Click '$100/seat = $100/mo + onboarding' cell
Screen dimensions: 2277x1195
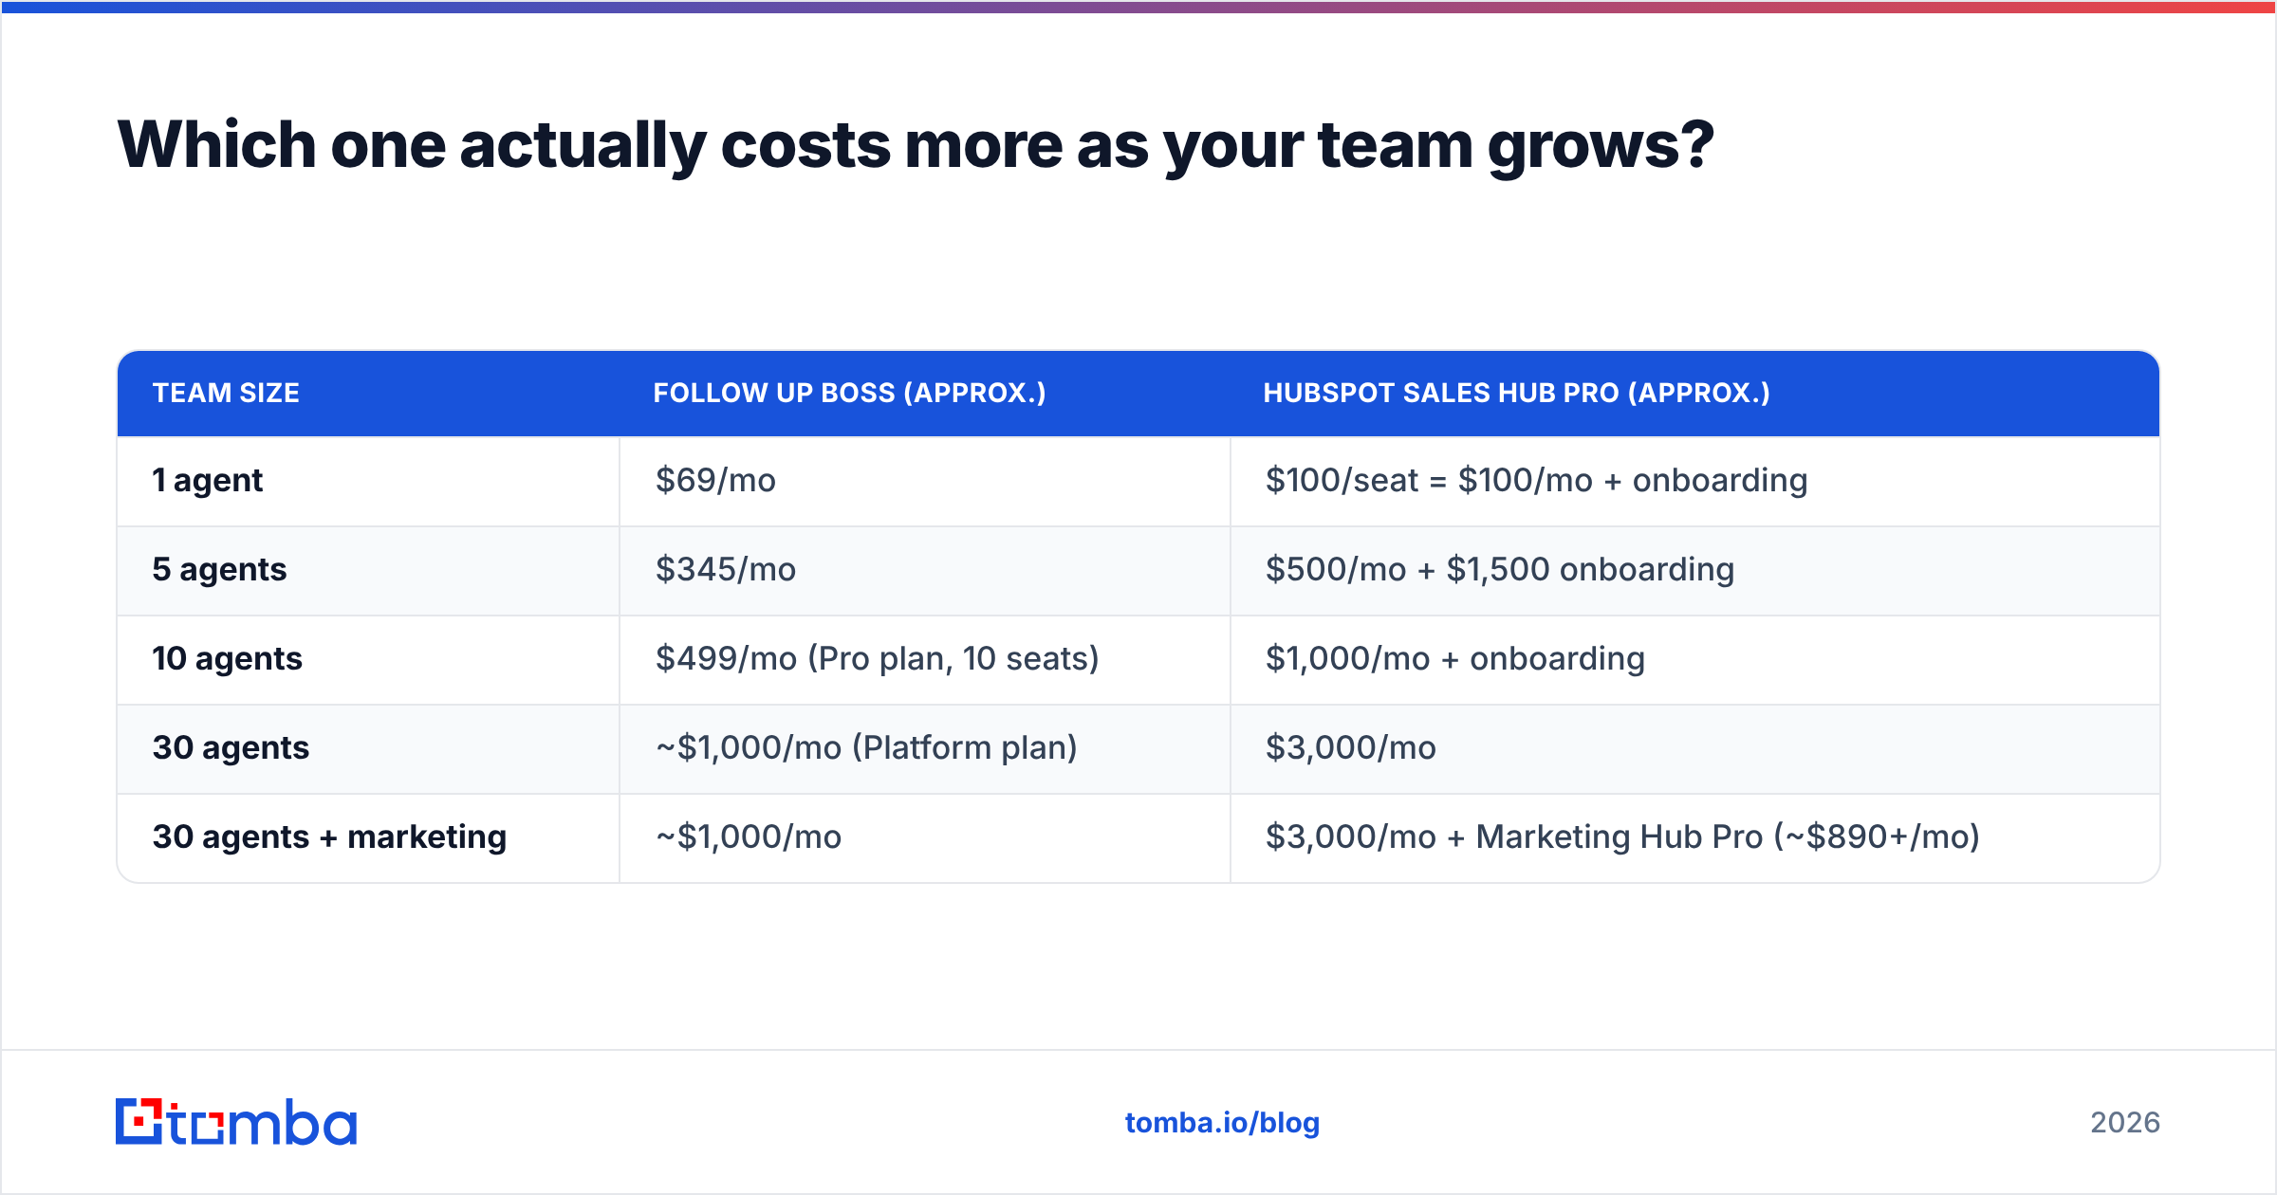tap(1536, 481)
